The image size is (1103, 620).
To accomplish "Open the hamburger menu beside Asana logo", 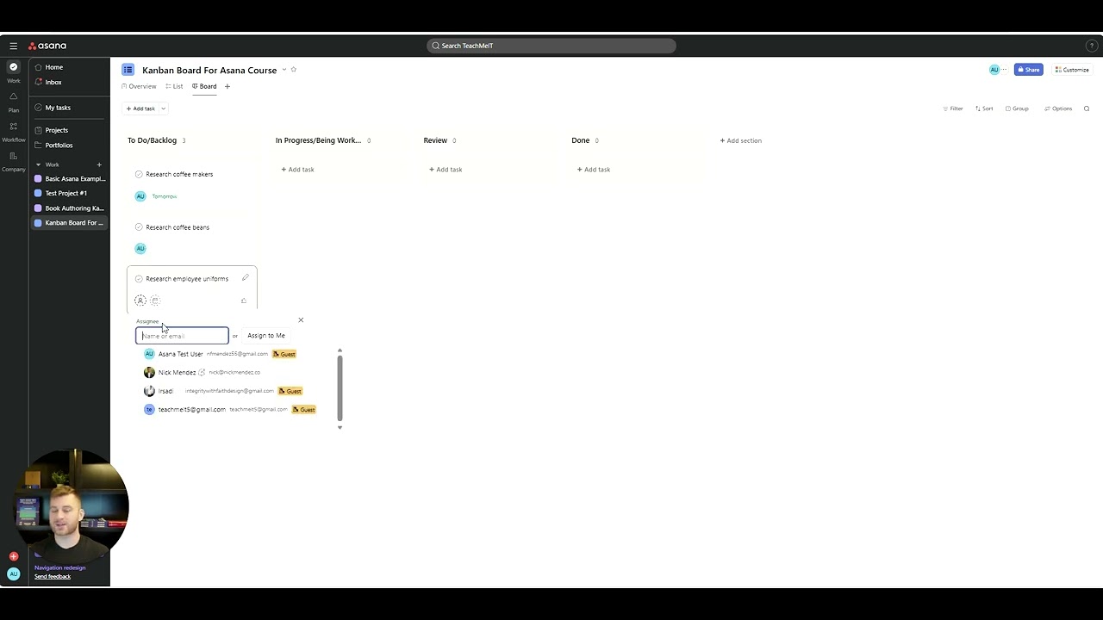I will point(13,46).
